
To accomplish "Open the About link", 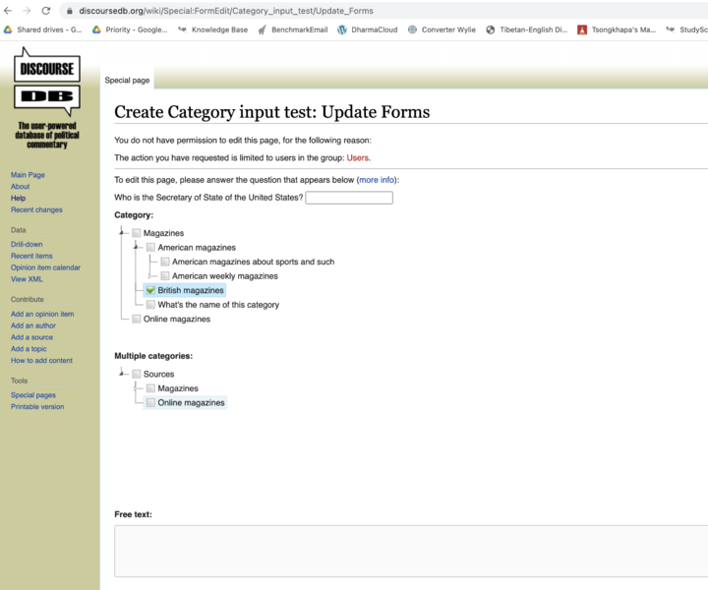I will (x=21, y=187).
